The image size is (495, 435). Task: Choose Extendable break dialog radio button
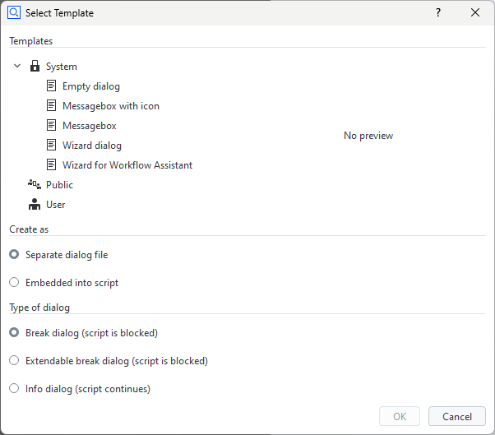[x=14, y=361]
